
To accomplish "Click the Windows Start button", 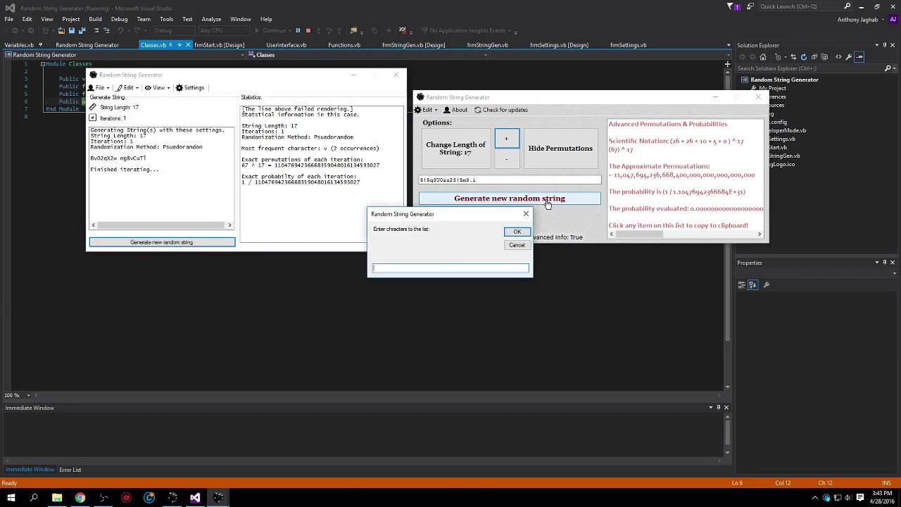I will 11,497.
